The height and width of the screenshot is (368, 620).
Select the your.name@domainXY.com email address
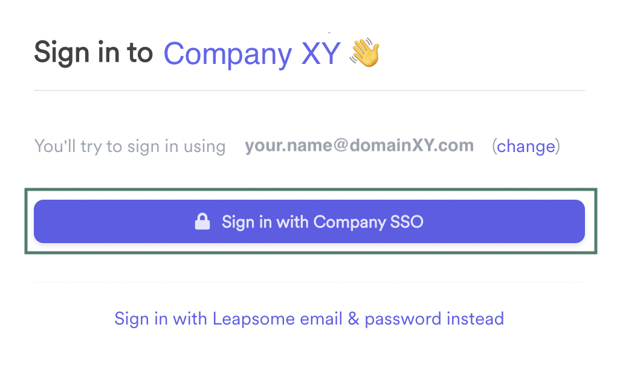tap(359, 146)
